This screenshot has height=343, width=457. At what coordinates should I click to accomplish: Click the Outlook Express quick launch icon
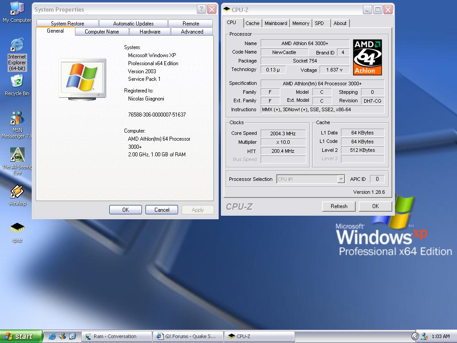click(72, 336)
